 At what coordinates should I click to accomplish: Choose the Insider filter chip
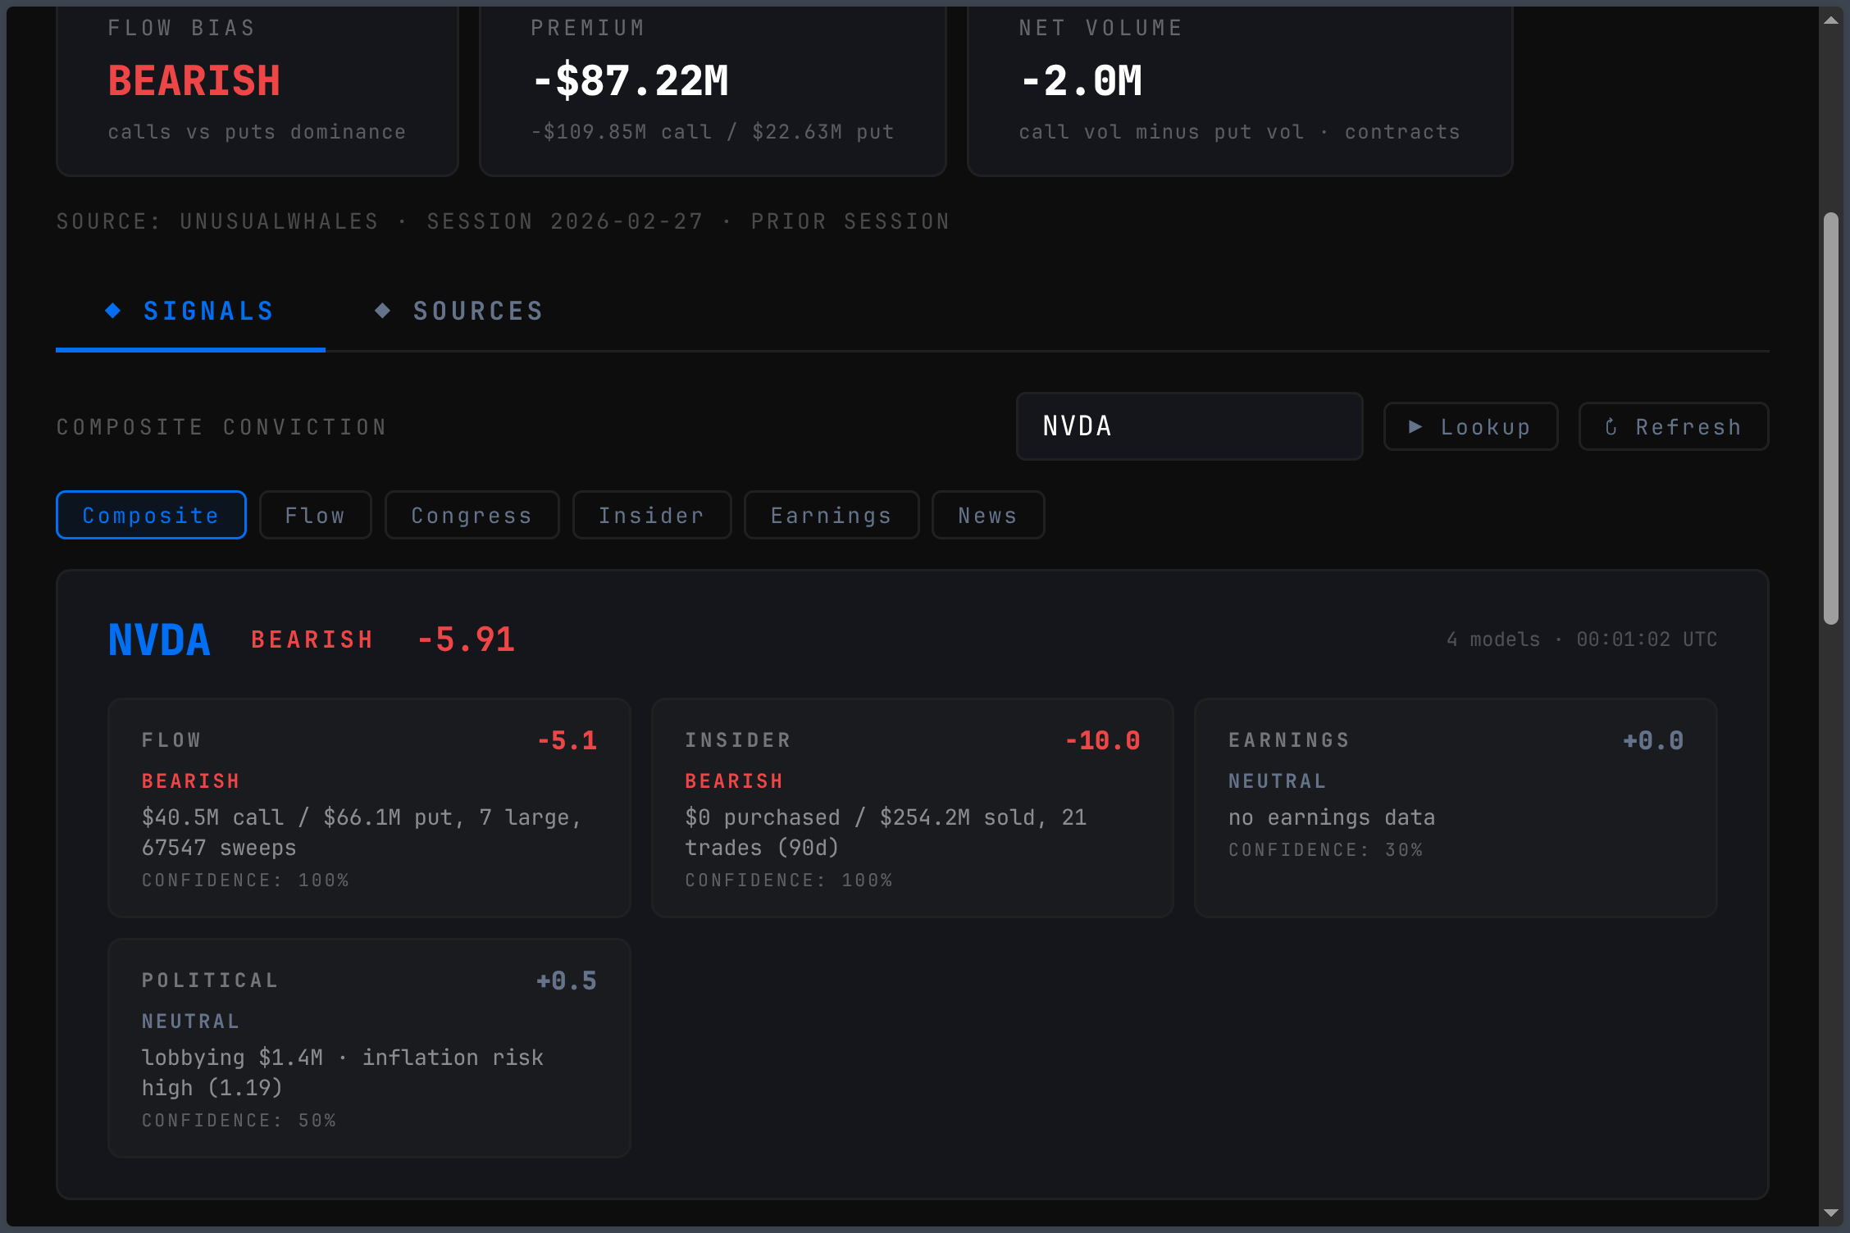point(651,515)
